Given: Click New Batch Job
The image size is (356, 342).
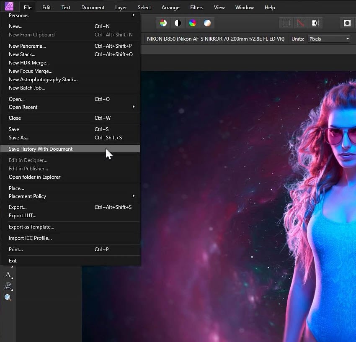Looking at the screenshot, I should click(x=27, y=88).
